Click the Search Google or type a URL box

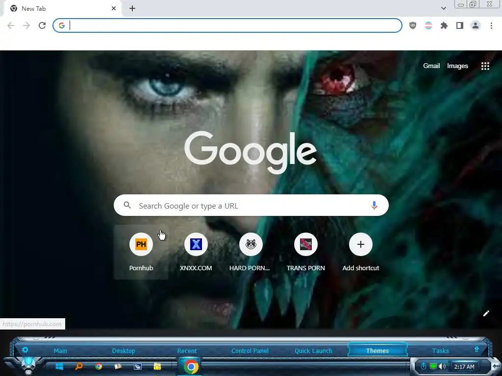251,205
